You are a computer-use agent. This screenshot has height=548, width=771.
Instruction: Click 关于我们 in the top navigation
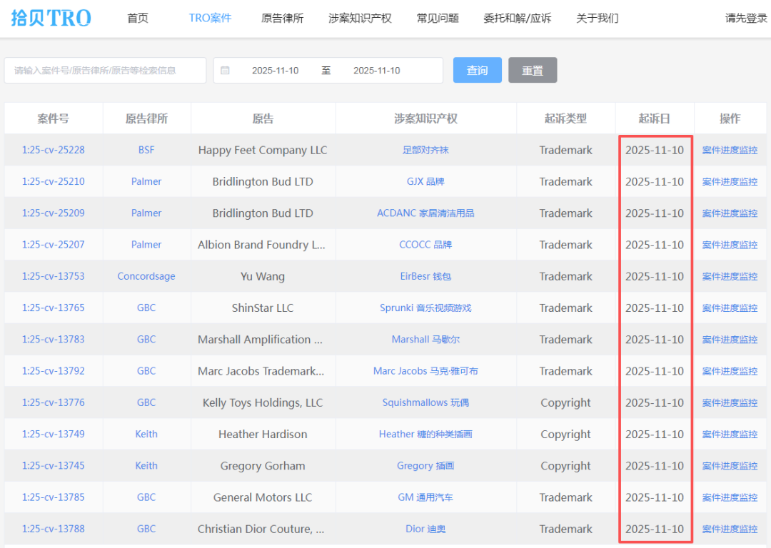pyautogui.click(x=597, y=18)
